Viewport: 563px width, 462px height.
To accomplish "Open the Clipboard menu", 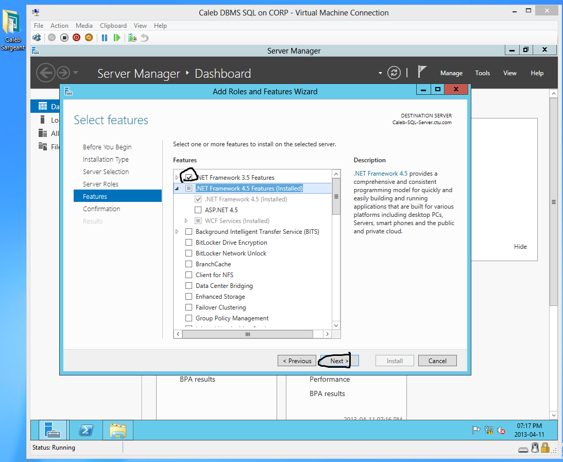I will [113, 25].
